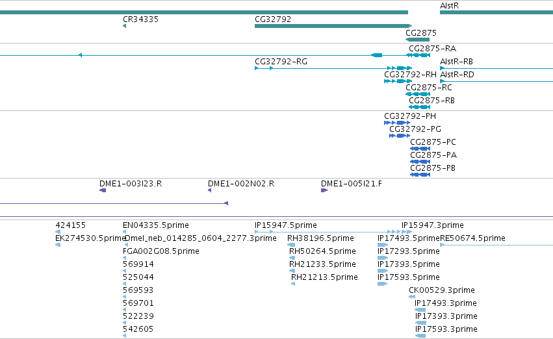Click the CK00529.3prime double arrow glyph

(x=412, y=297)
